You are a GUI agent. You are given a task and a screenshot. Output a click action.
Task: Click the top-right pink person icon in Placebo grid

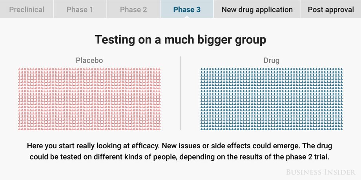click(159, 69)
